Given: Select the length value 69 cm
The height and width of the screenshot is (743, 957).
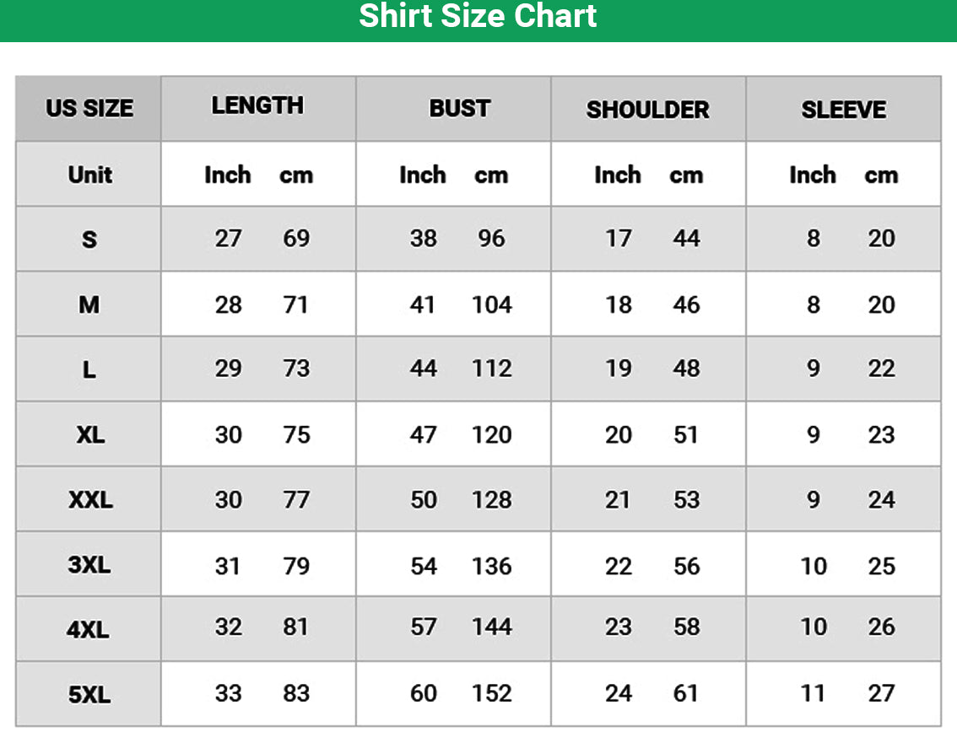Looking at the screenshot, I should 296,239.
